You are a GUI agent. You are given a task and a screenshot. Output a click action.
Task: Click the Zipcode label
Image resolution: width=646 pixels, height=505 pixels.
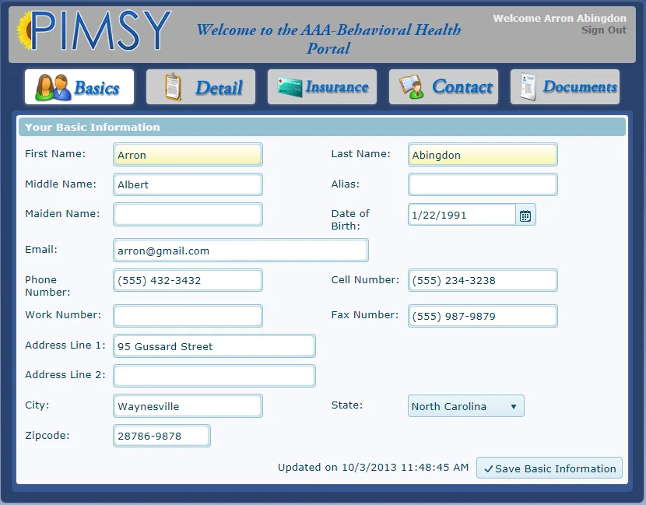pos(47,436)
